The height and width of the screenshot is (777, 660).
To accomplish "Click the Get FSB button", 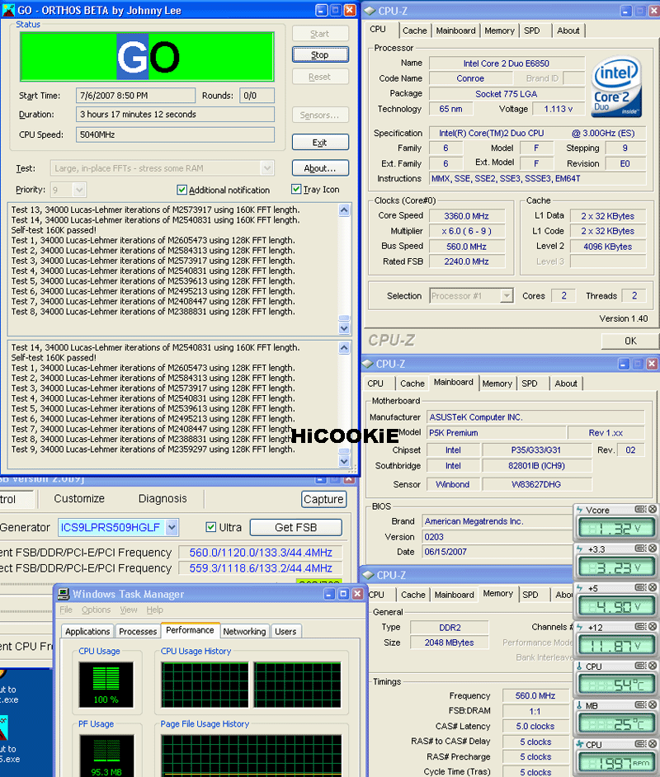I will [295, 527].
